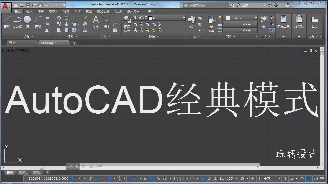Viewport: 328px width, 184px height.
Task: Toggle polar tracking in status bar
Action: 109,179
